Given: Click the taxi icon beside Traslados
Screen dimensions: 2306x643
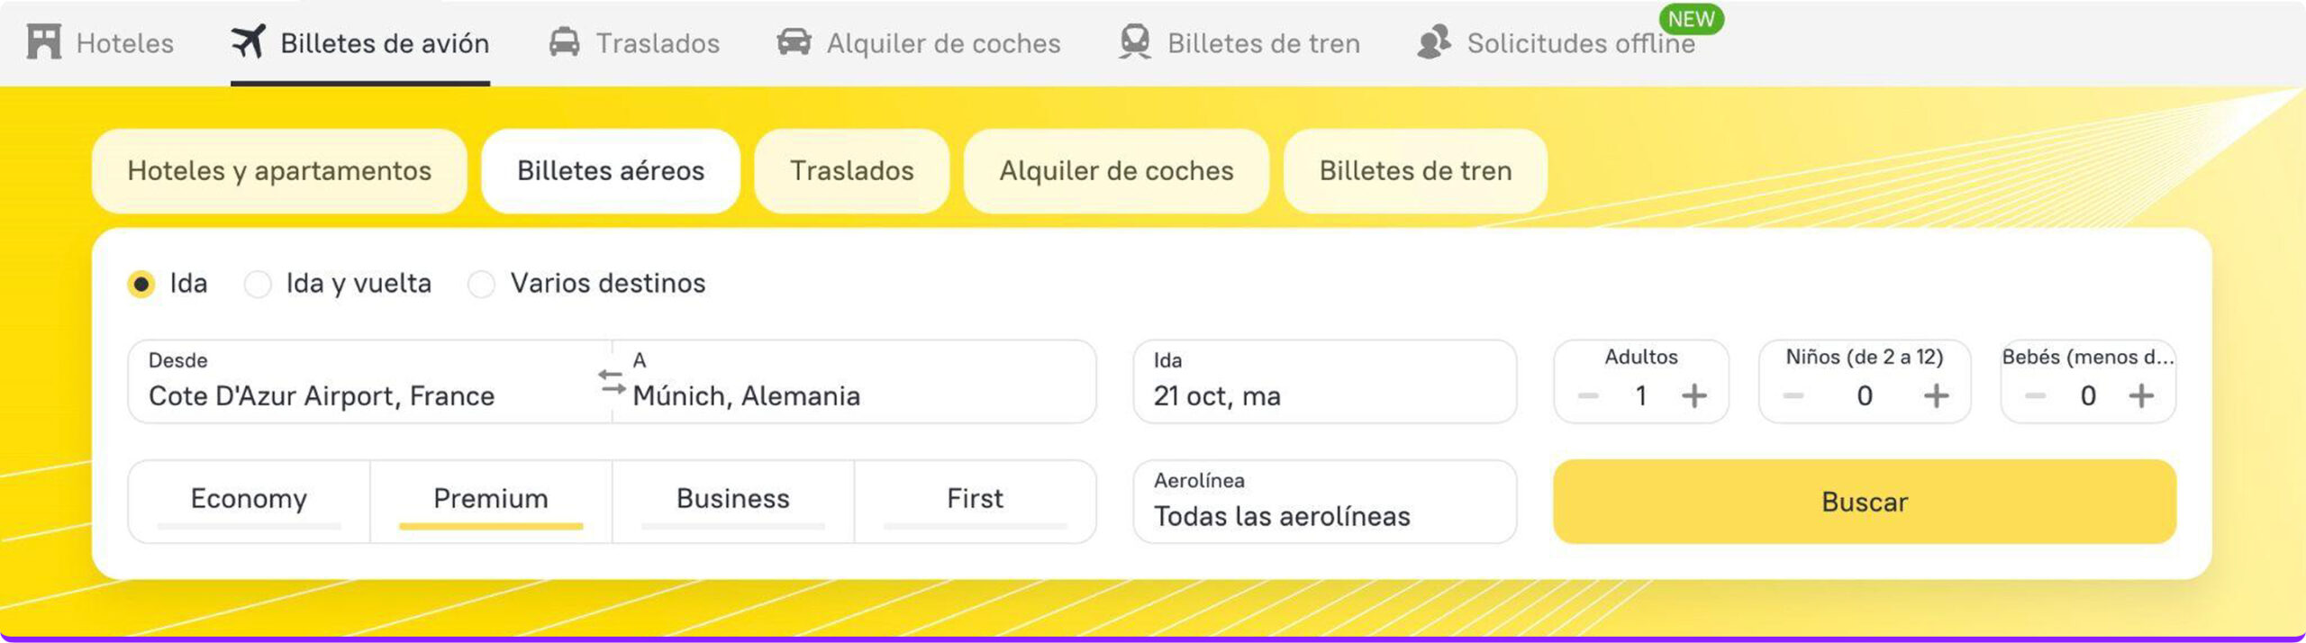Looking at the screenshot, I should (x=565, y=42).
